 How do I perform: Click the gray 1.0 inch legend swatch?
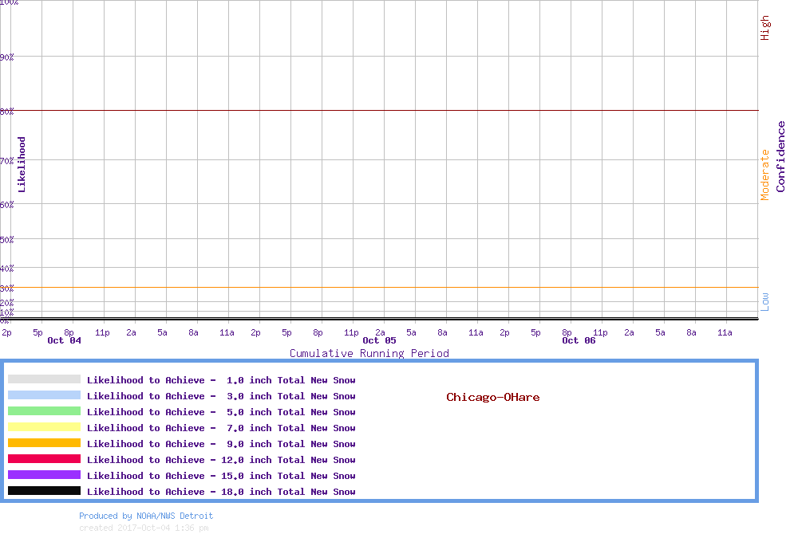pyautogui.click(x=44, y=379)
